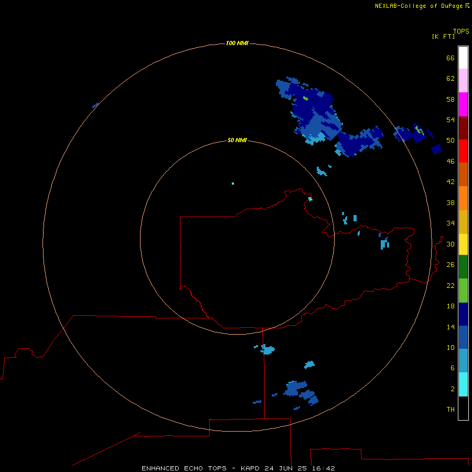Click the legend value 50
472x472 pixels.
(450, 140)
